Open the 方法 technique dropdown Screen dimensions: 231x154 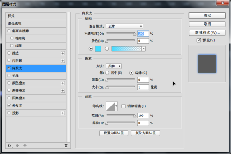[x=114, y=66]
